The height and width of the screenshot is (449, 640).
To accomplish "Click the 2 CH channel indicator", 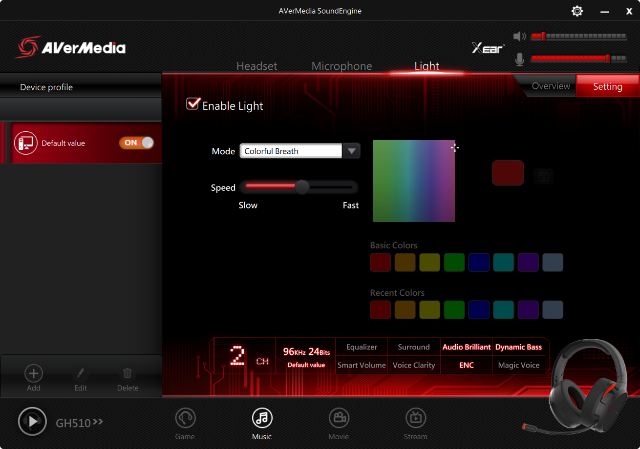I will point(245,356).
